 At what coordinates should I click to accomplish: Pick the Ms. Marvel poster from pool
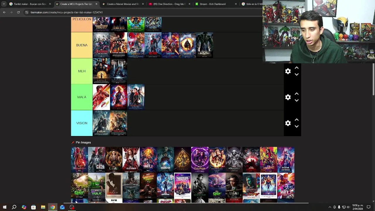(x=269, y=160)
